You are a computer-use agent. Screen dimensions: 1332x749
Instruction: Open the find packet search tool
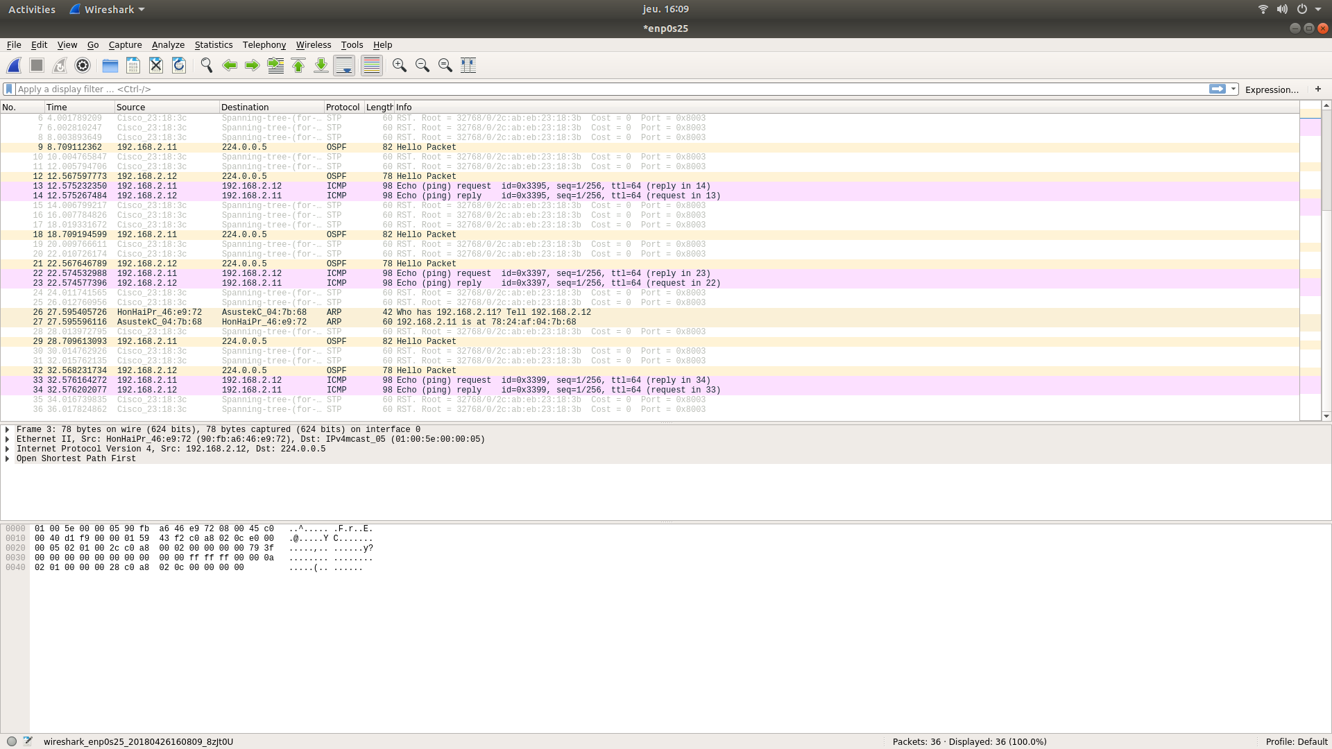[x=206, y=65]
